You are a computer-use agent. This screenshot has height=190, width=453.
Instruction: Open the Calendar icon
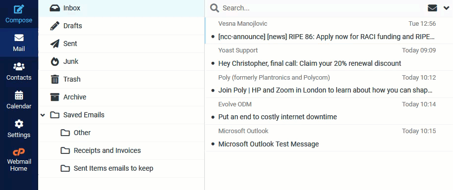[19, 95]
